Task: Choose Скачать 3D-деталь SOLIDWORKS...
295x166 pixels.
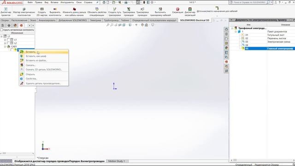Action: [x=44, y=70]
